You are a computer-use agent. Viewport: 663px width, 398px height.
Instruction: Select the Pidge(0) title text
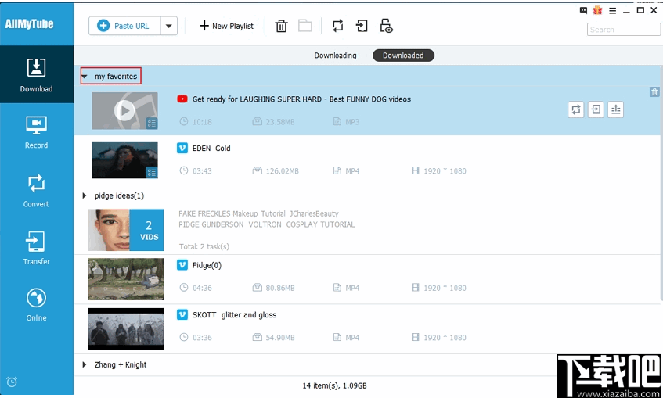pos(207,265)
